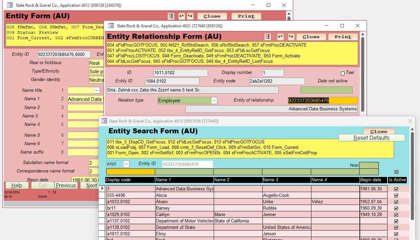Click the Entity of relationship input field

(322, 101)
